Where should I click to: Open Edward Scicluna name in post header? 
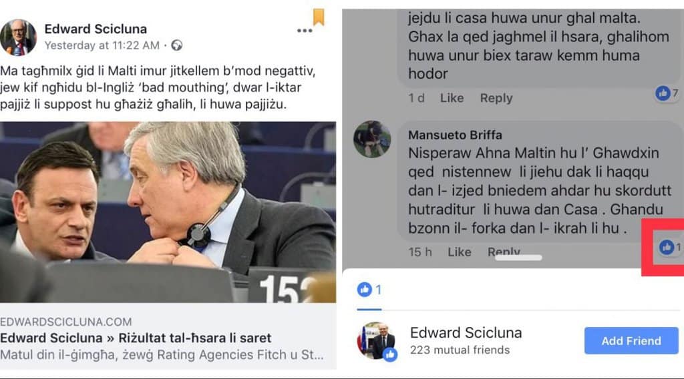tap(96, 29)
